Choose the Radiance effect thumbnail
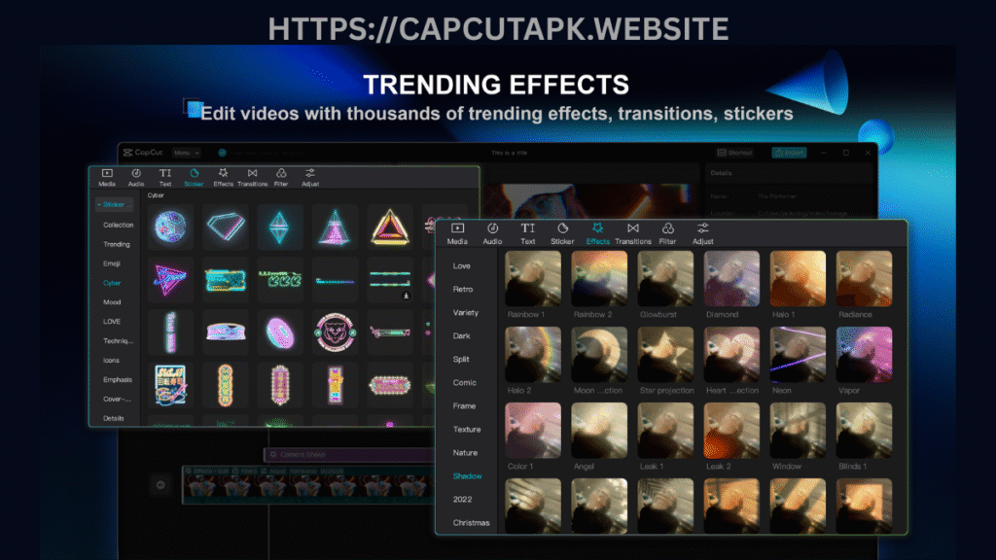 click(x=864, y=278)
